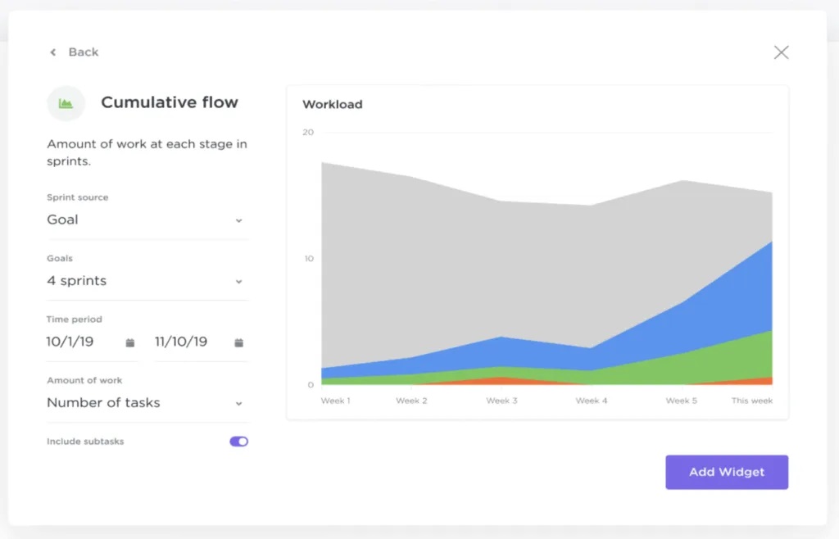Click the Include subtasks label
This screenshot has height=539, width=839.
pyautogui.click(x=85, y=442)
